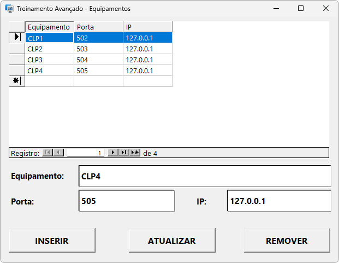The image size is (339, 263).
Task: Focus the Equipamento text field
Action: click(205, 177)
